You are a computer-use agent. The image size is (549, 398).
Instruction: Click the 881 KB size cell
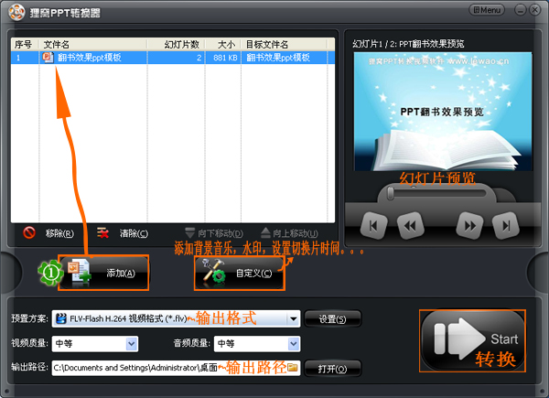tap(225, 58)
